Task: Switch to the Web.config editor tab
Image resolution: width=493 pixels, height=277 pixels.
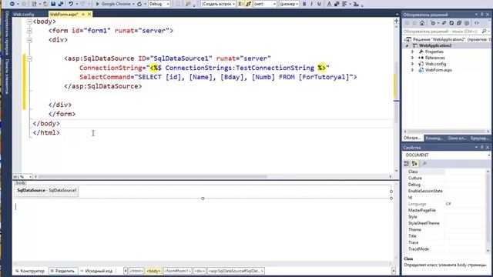Action: (x=24, y=14)
